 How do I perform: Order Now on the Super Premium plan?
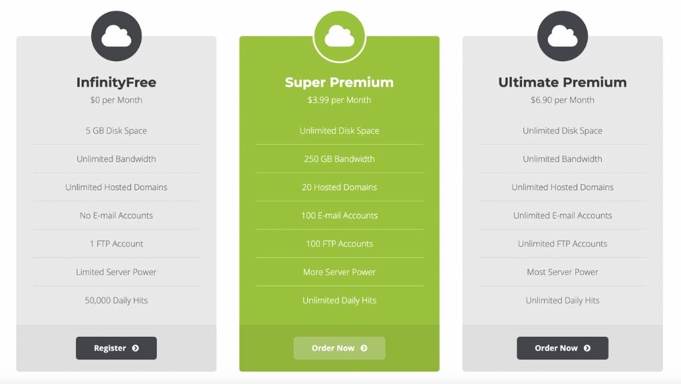click(340, 347)
